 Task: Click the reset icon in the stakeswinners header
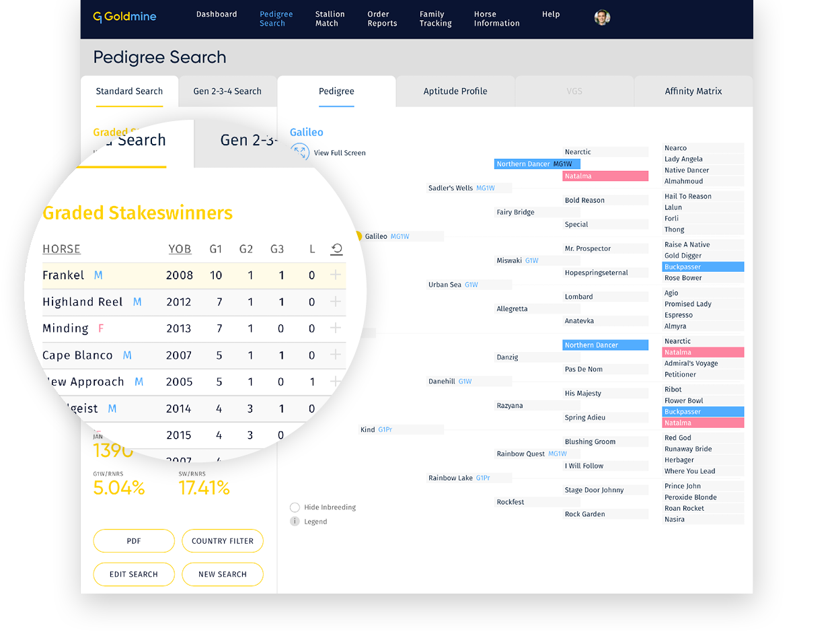pyautogui.click(x=337, y=249)
